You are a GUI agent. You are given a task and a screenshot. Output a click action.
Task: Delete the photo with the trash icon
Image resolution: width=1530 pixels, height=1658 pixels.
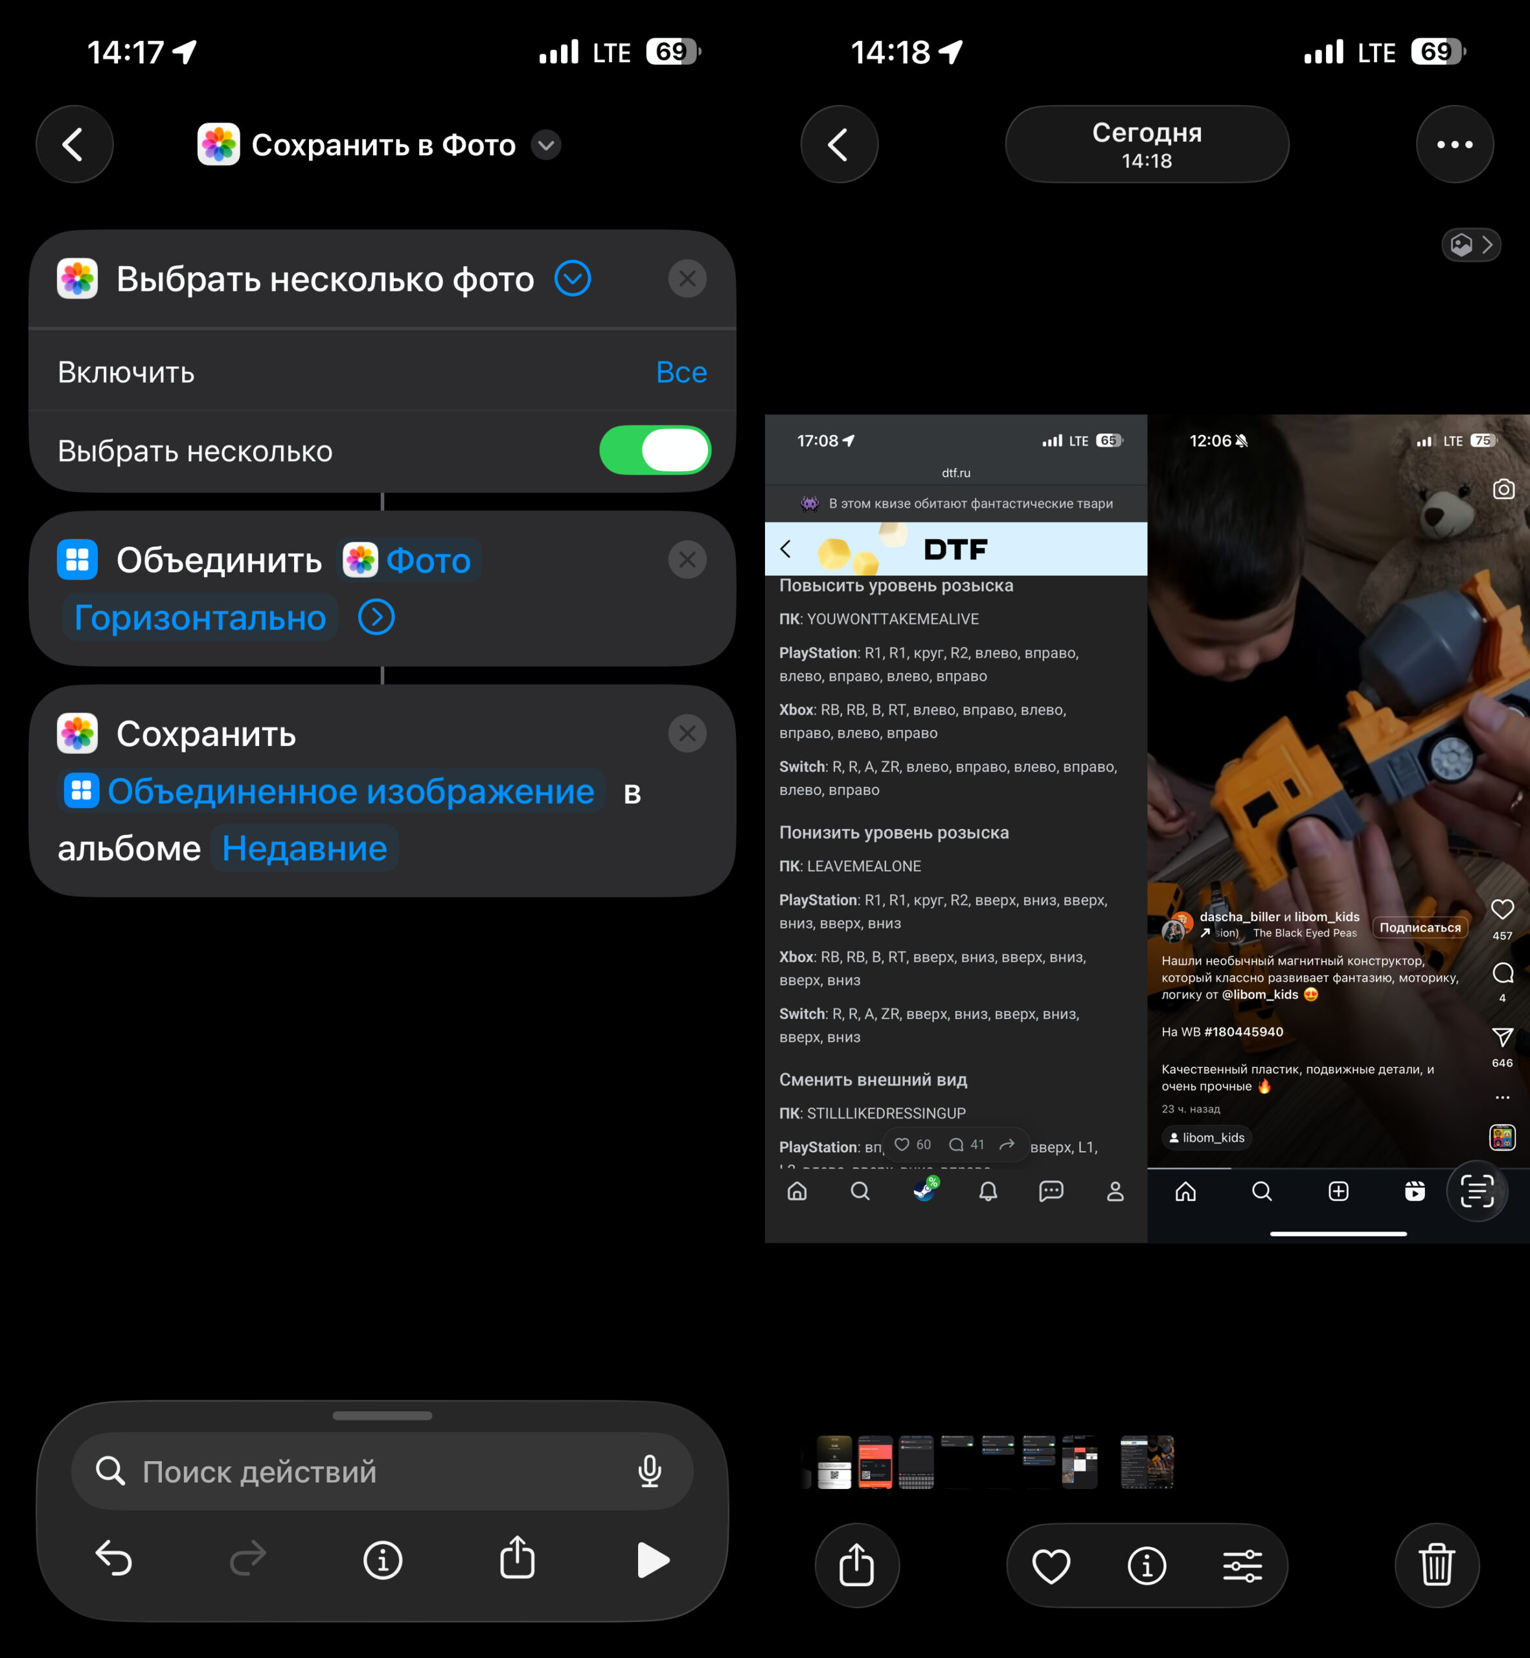coord(1437,1565)
